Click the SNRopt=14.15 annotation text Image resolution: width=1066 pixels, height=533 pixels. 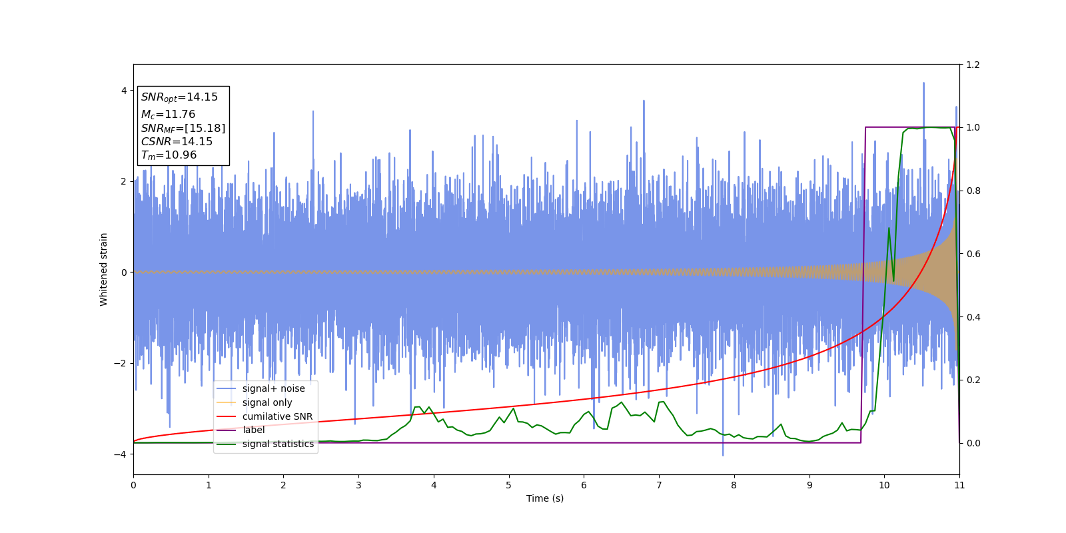179,97
